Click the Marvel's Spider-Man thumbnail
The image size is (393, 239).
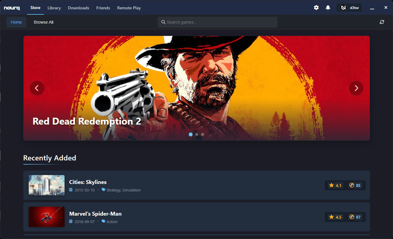(x=47, y=217)
